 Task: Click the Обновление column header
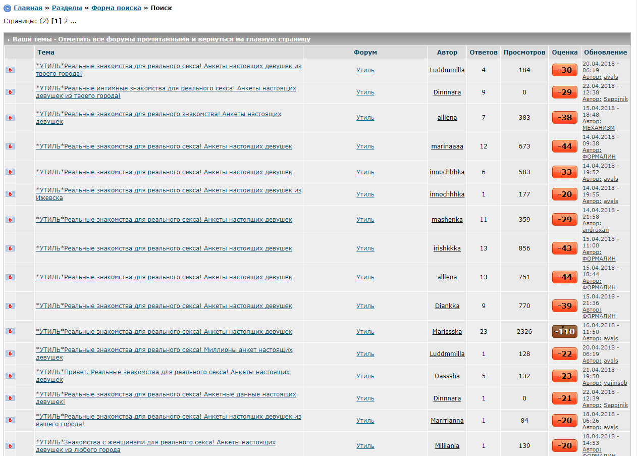click(x=606, y=53)
